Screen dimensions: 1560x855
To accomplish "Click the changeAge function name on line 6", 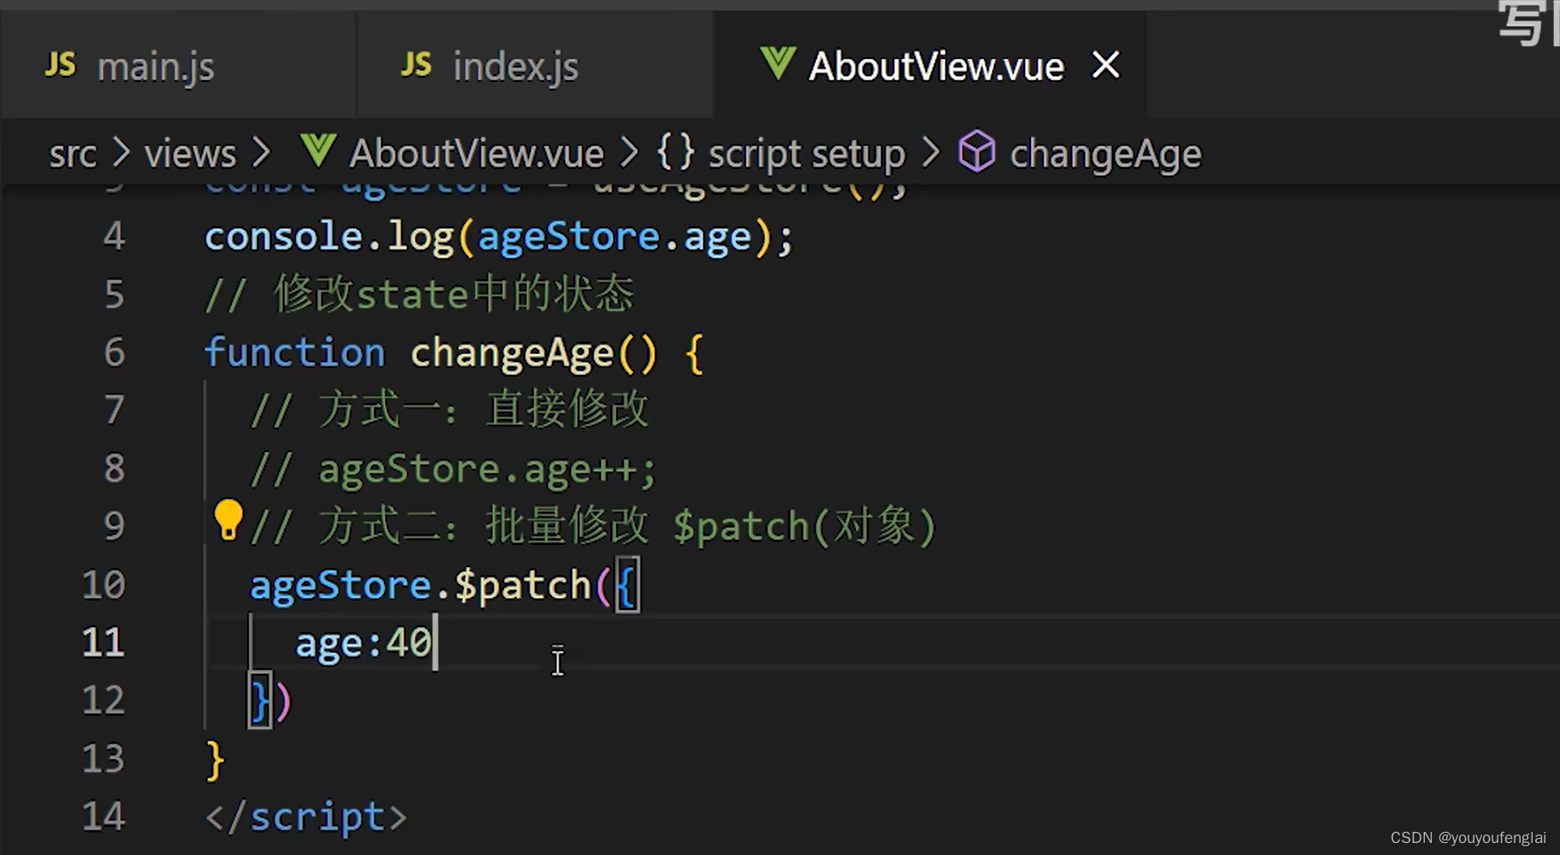I will [x=512, y=354].
